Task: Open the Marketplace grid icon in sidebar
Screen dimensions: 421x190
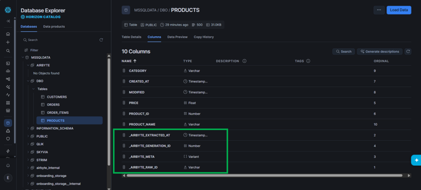Action: point(8,103)
